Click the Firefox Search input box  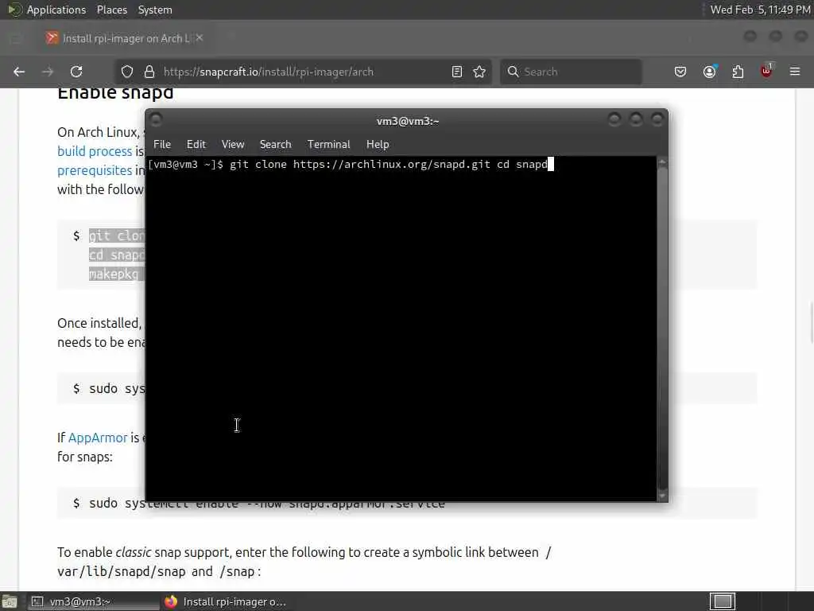click(571, 72)
